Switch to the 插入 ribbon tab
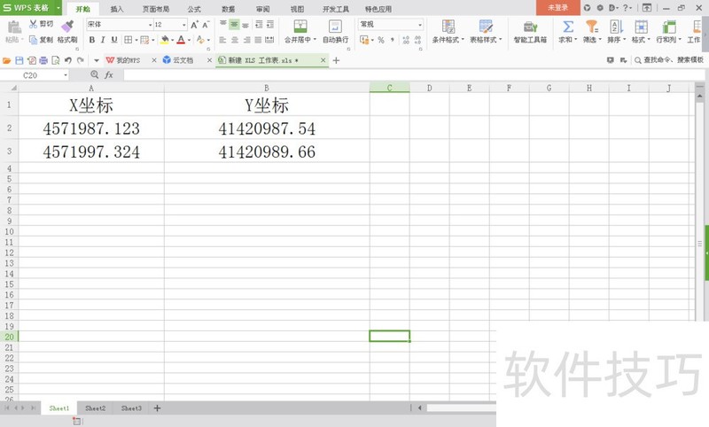Image resolution: width=709 pixels, height=427 pixels. pos(117,9)
